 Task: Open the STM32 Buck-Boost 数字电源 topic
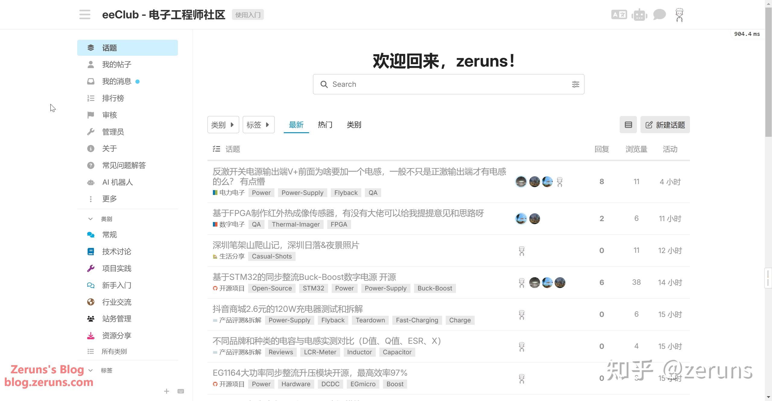tap(304, 277)
